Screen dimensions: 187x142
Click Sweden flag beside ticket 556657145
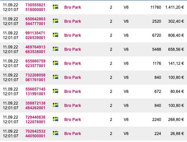click(56, 91)
